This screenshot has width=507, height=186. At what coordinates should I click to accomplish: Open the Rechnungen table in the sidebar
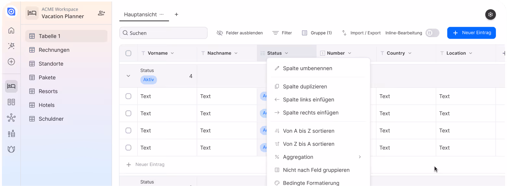[66, 50]
